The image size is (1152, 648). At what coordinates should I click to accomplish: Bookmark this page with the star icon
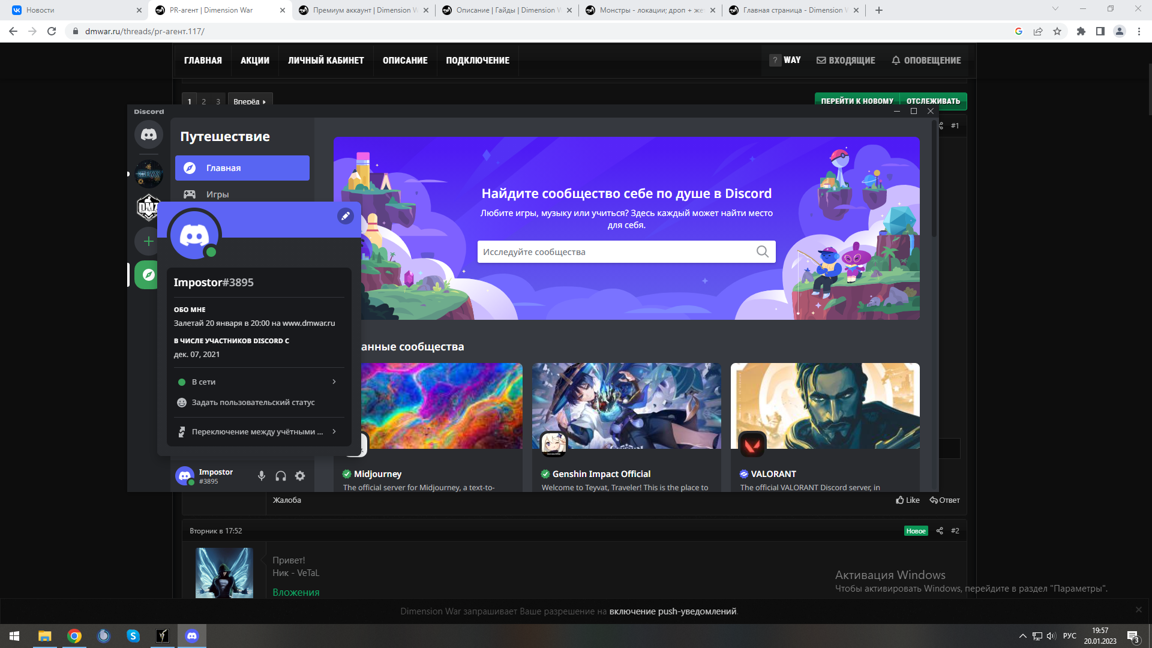[1057, 31]
